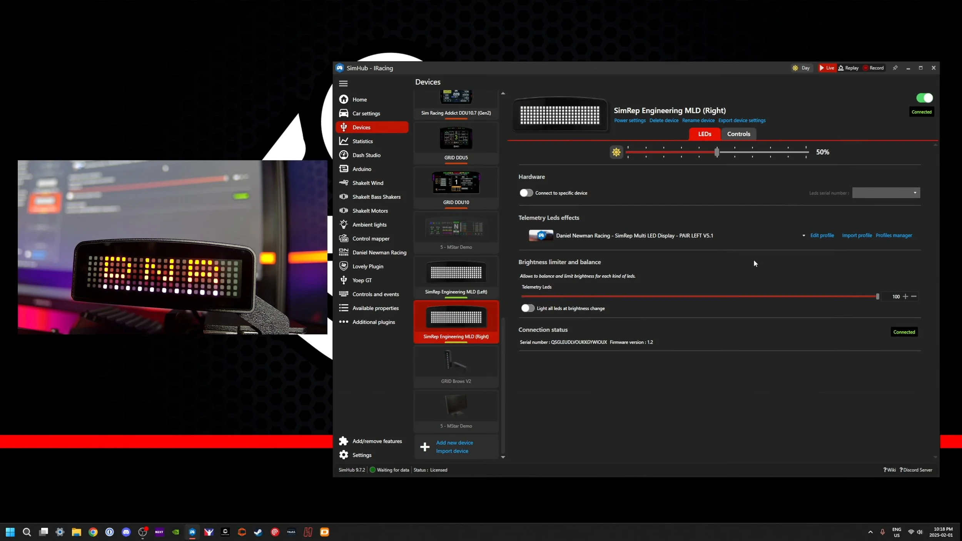Click the Telemetry Leds brightness slider
Screen dimensions: 962x541
[700, 296]
